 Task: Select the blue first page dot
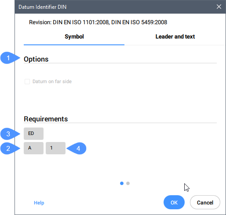point(122,183)
